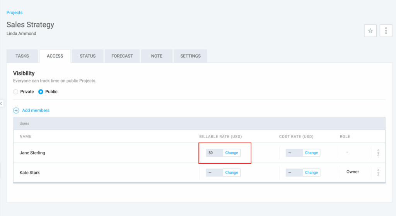Go to the Forecast tab

click(x=122, y=56)
